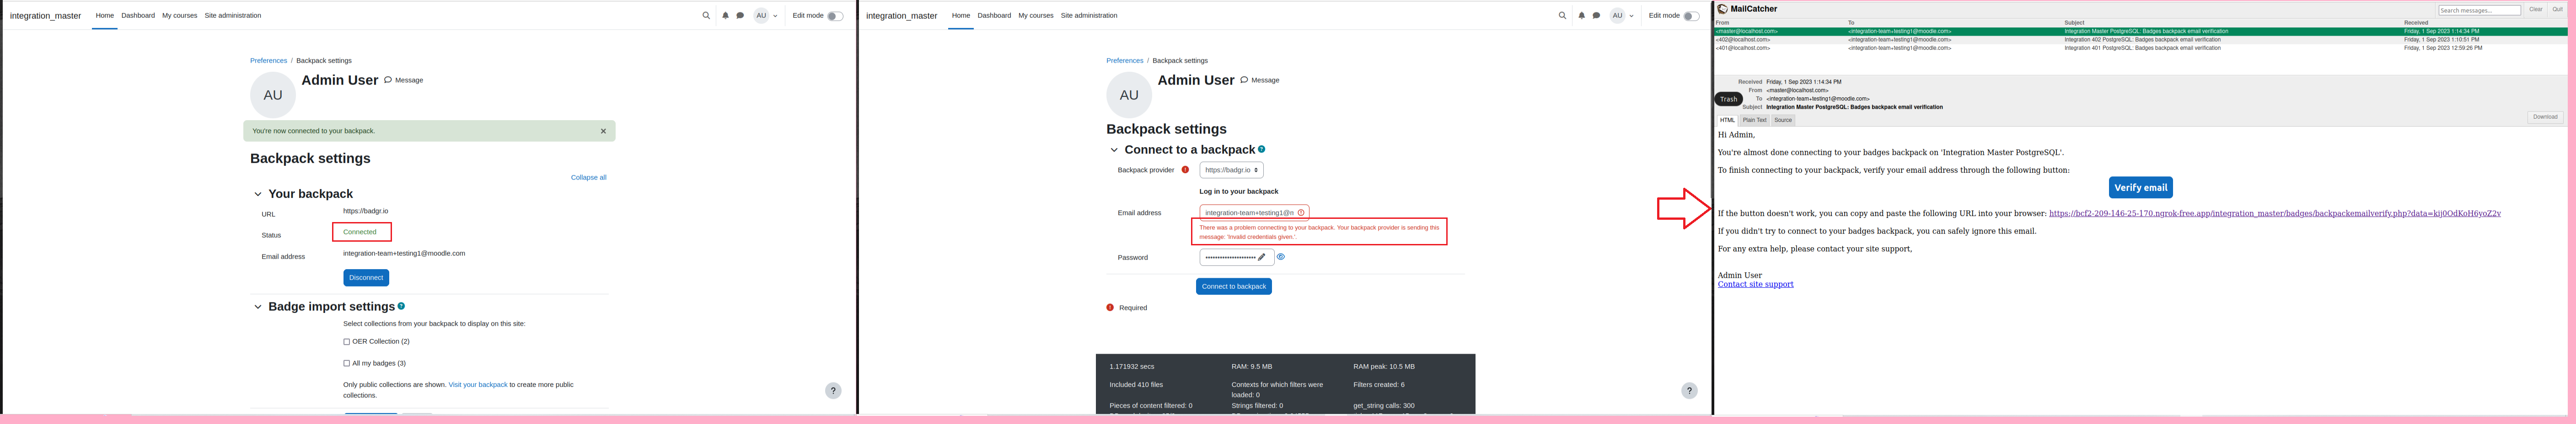Open messaging drawer in left Moodle page
Screen dimensions: 2576x424
[x=740, y=16]
